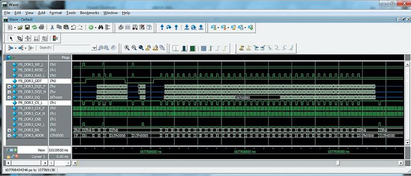Open a dataset using the folder icon

[x=19, y=27]
